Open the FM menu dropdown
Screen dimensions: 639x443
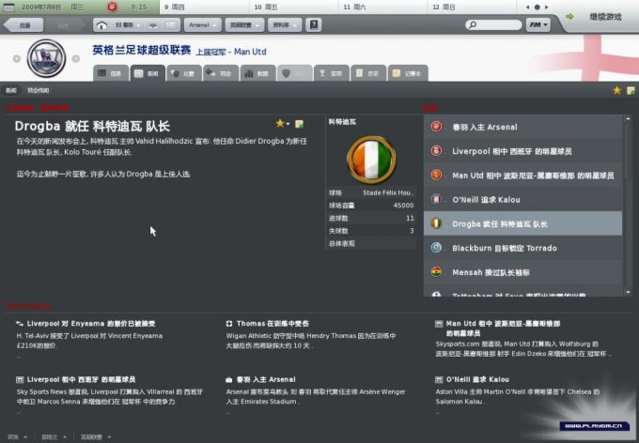pyautogui.click(x=538, y=25)
